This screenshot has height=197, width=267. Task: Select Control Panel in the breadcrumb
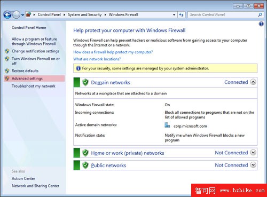tap(49, 14)
